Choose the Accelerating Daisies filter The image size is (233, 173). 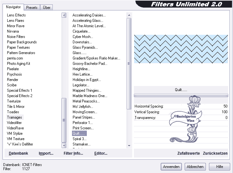pos(89,15)
